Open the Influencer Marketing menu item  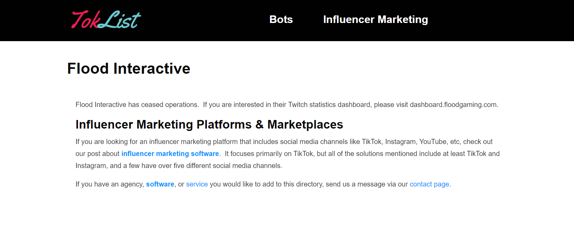pos(375,20)
